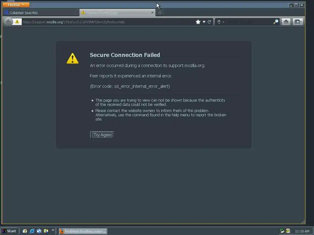
Task: Open the search engine selector dropdown
Action: coord(220,22)
